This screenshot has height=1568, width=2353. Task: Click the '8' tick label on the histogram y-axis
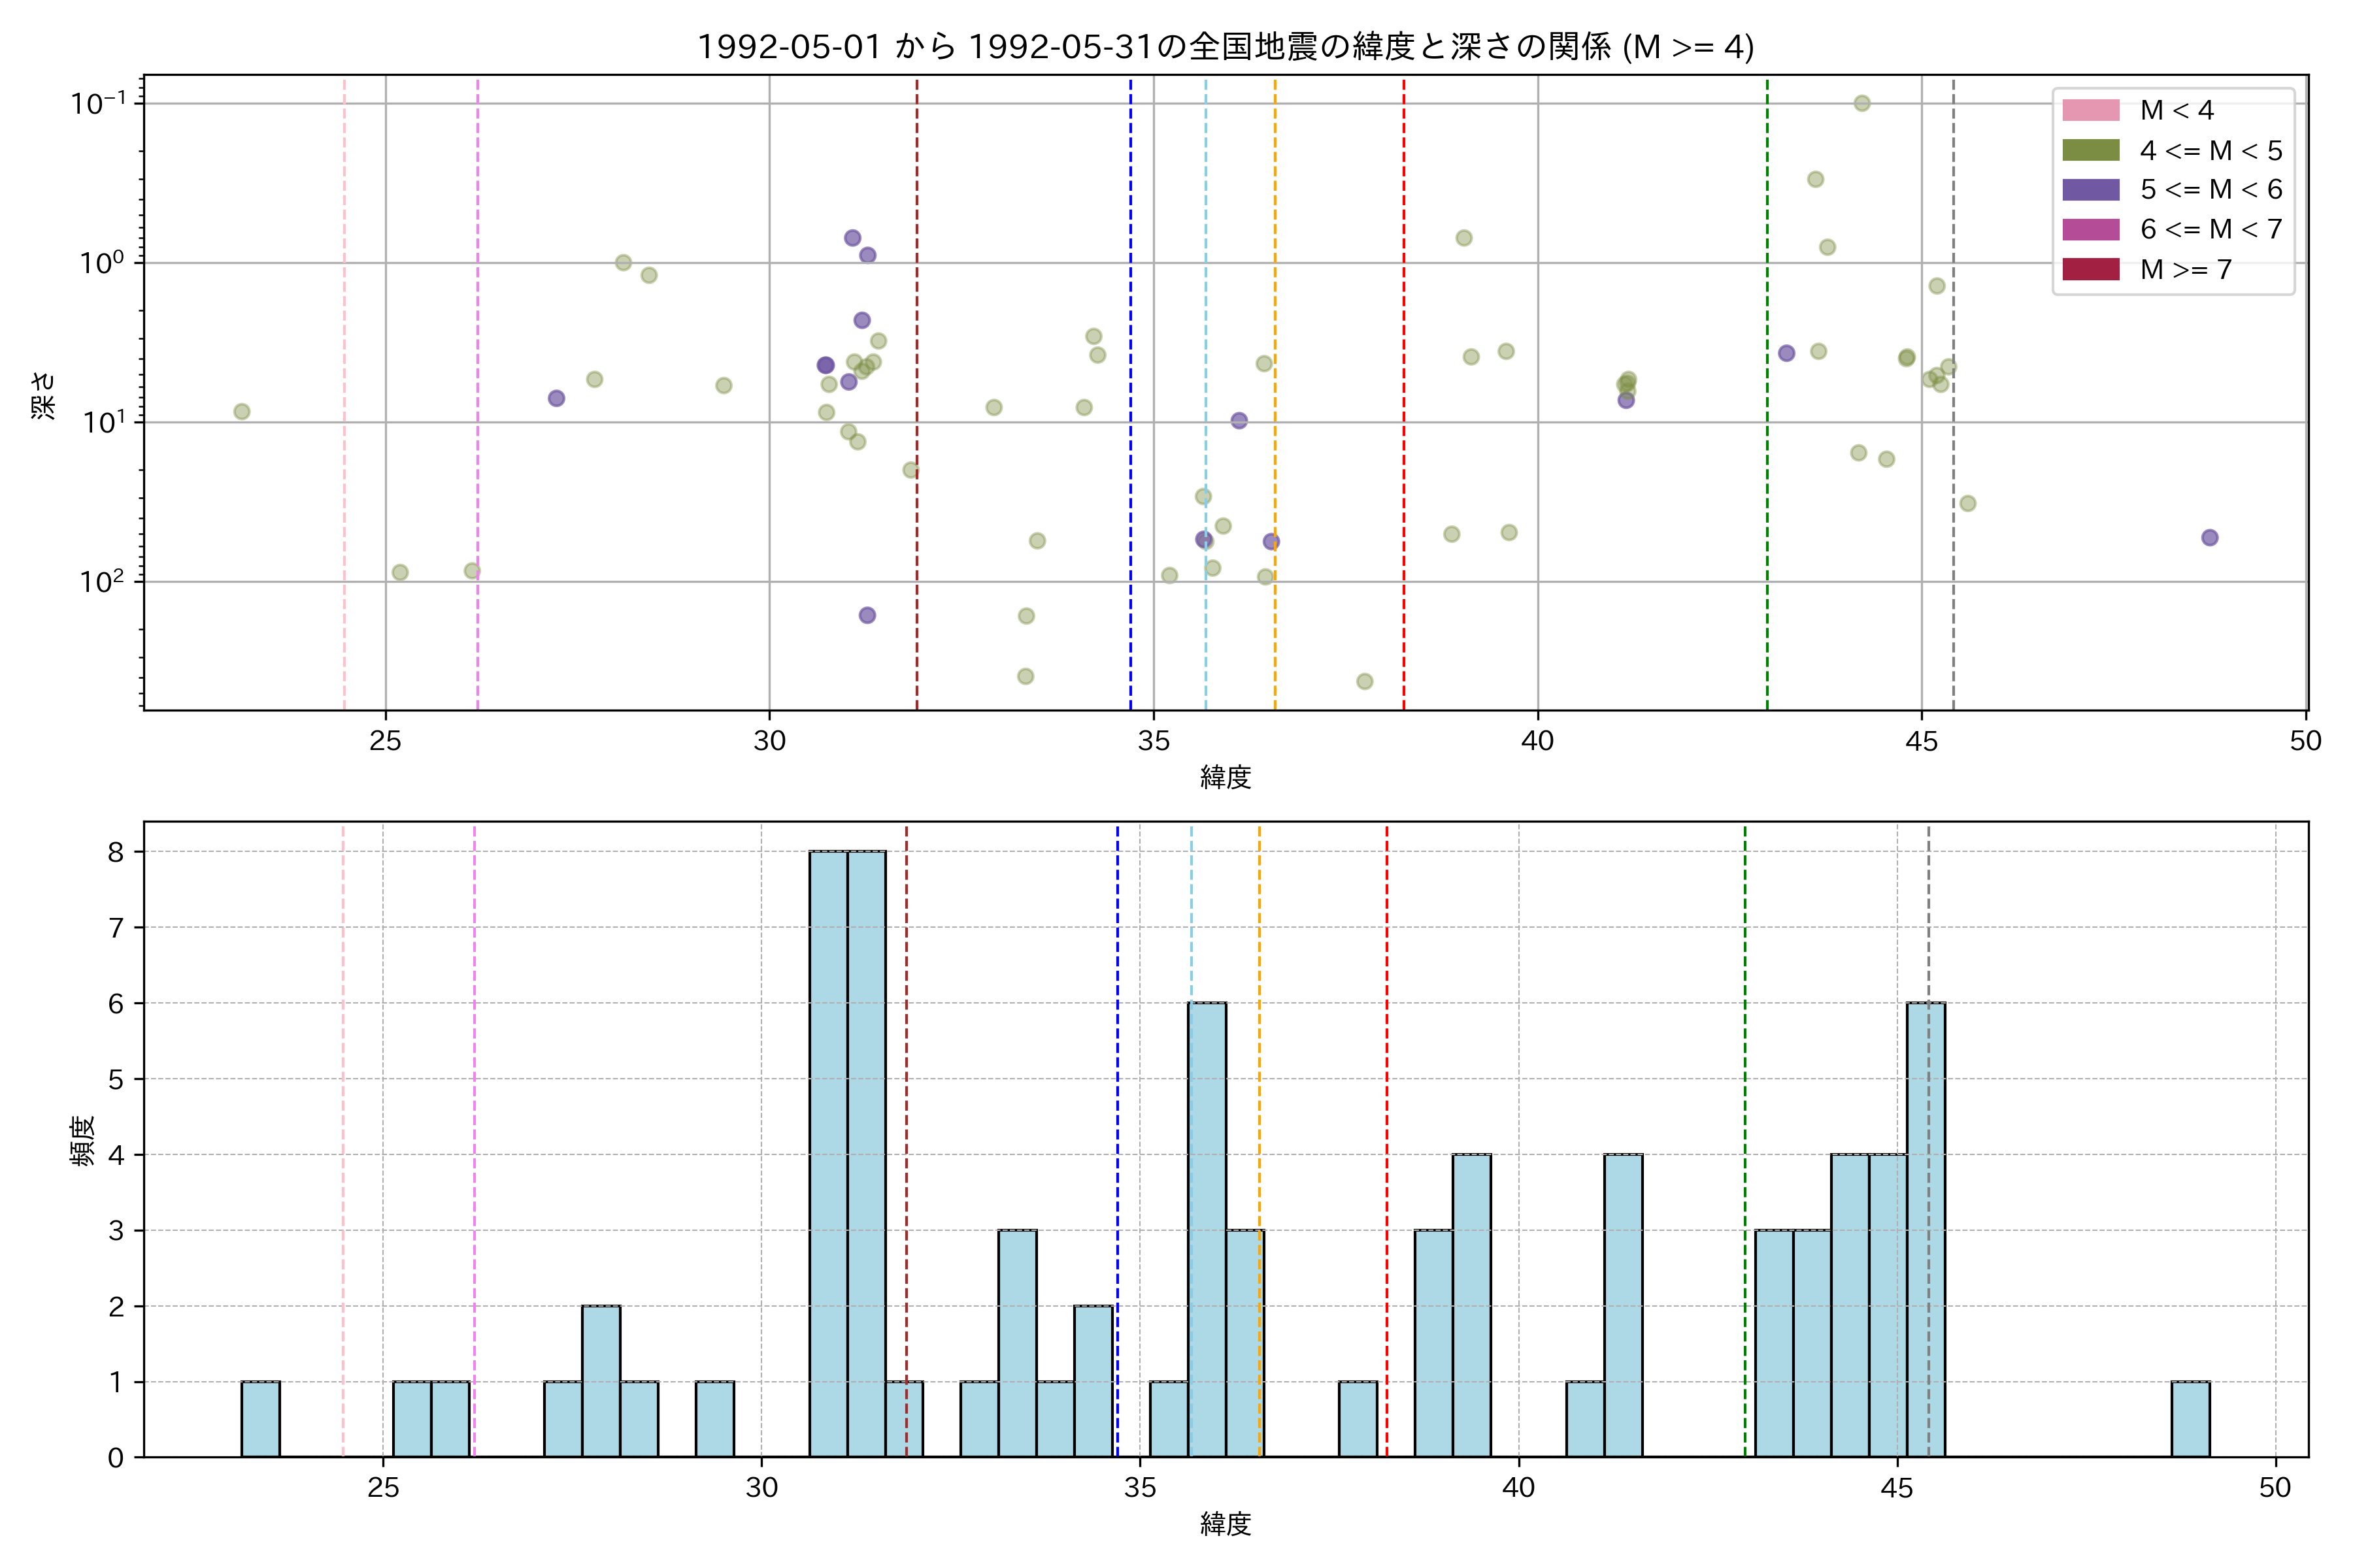[x=116, y=852]
